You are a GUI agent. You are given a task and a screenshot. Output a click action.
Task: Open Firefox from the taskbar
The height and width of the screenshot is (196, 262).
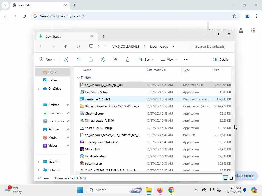tap(160, 190)
